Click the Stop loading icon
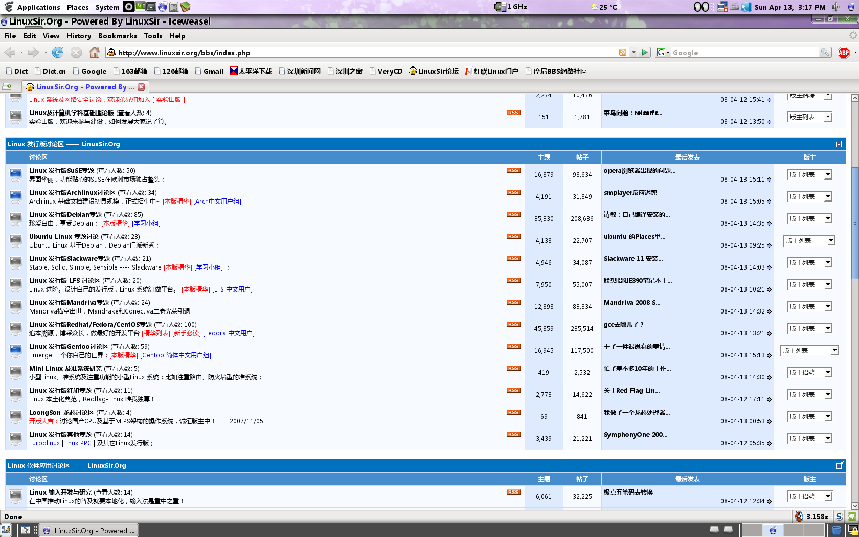859x537 pixels. pyautogui.click(x=76, y=52)
